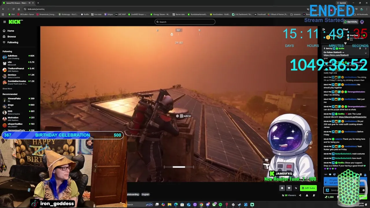Open the Following page in sidebar
Screen dimensions: 370x208
(13, 42)
